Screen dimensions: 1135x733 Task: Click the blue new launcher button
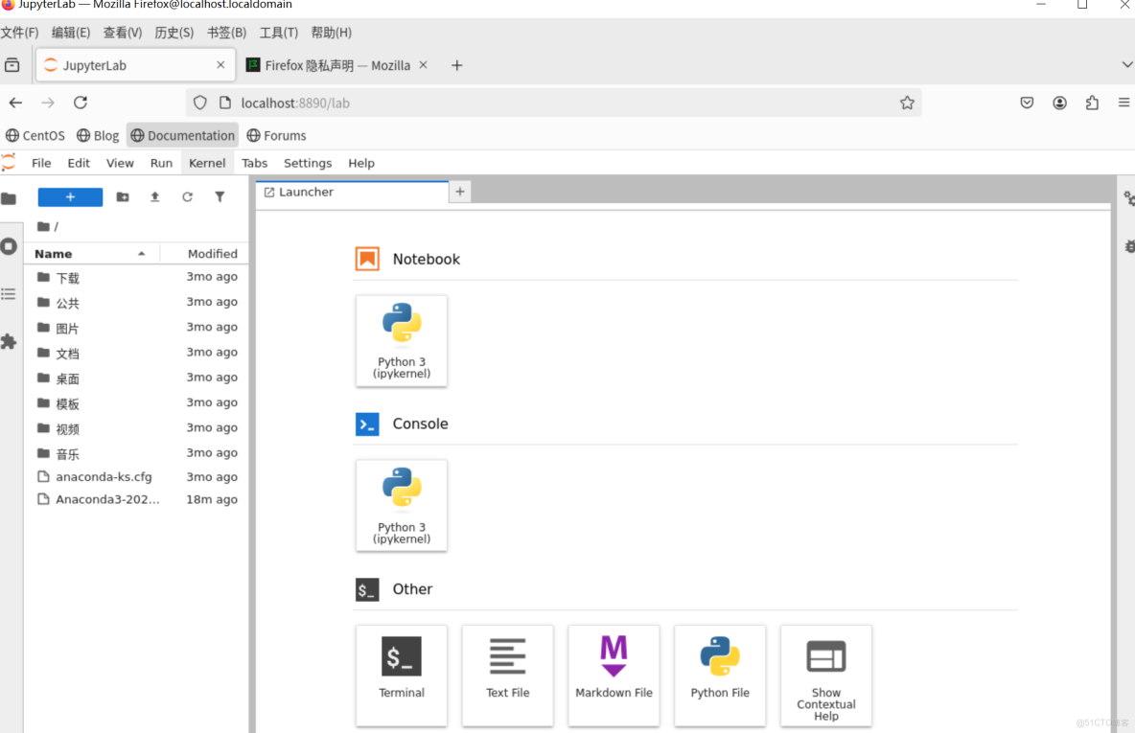pyautogui.click(x=70, y=197)
